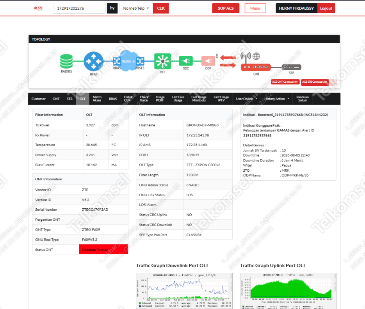Click the CEK search button

coord(160,8)
